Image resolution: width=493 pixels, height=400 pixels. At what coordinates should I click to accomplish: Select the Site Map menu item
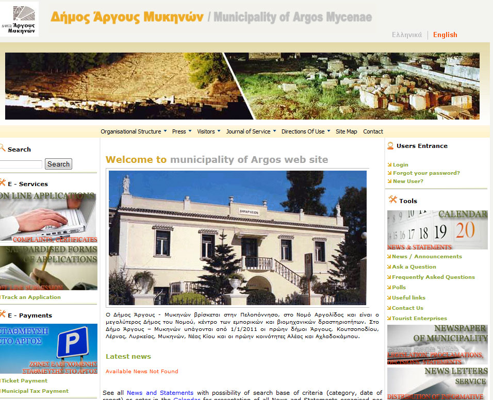click(346, 131)
